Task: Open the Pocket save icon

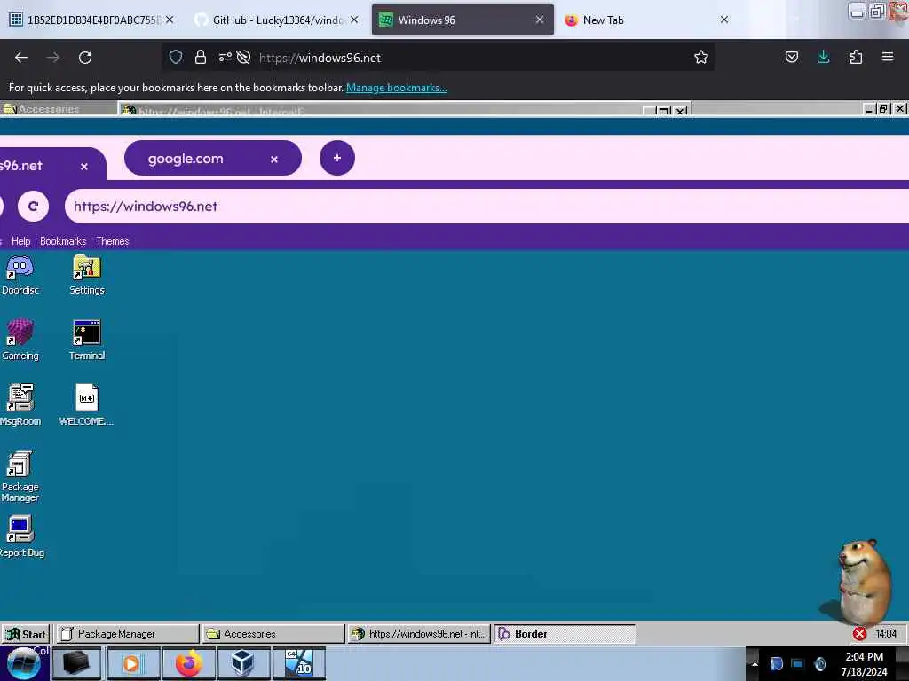Action: pyautogui.click(x=791, y=57)
